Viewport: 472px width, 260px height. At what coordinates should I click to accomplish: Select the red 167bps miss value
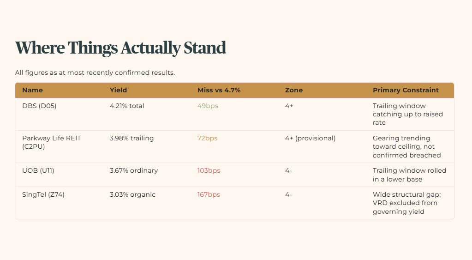(209, 194)
